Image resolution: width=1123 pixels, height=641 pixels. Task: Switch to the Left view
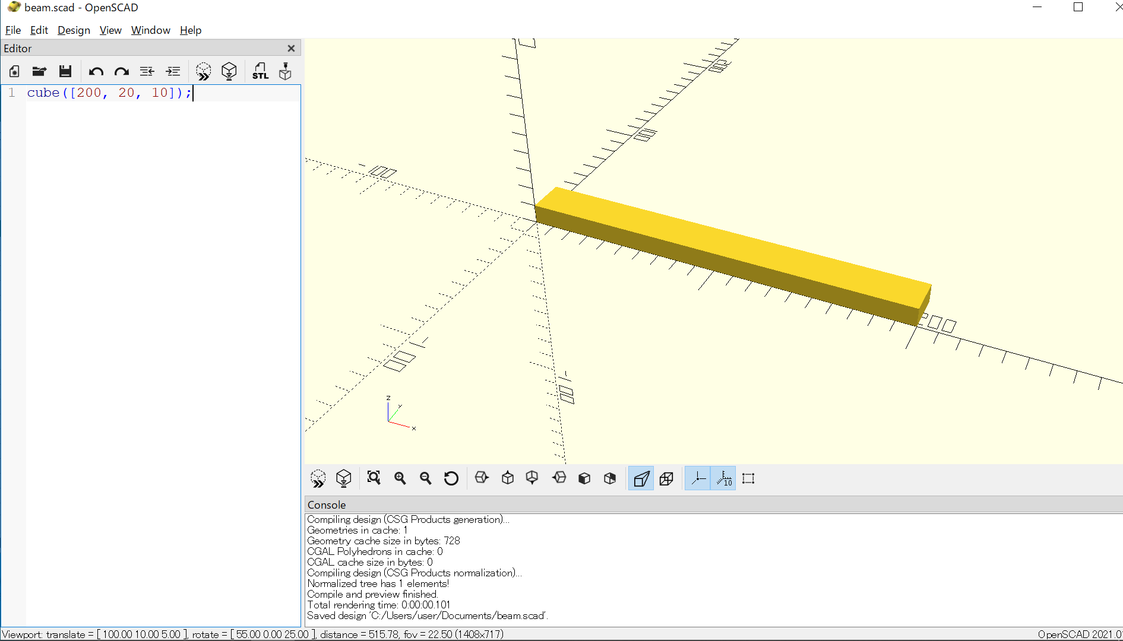point(559,478)
